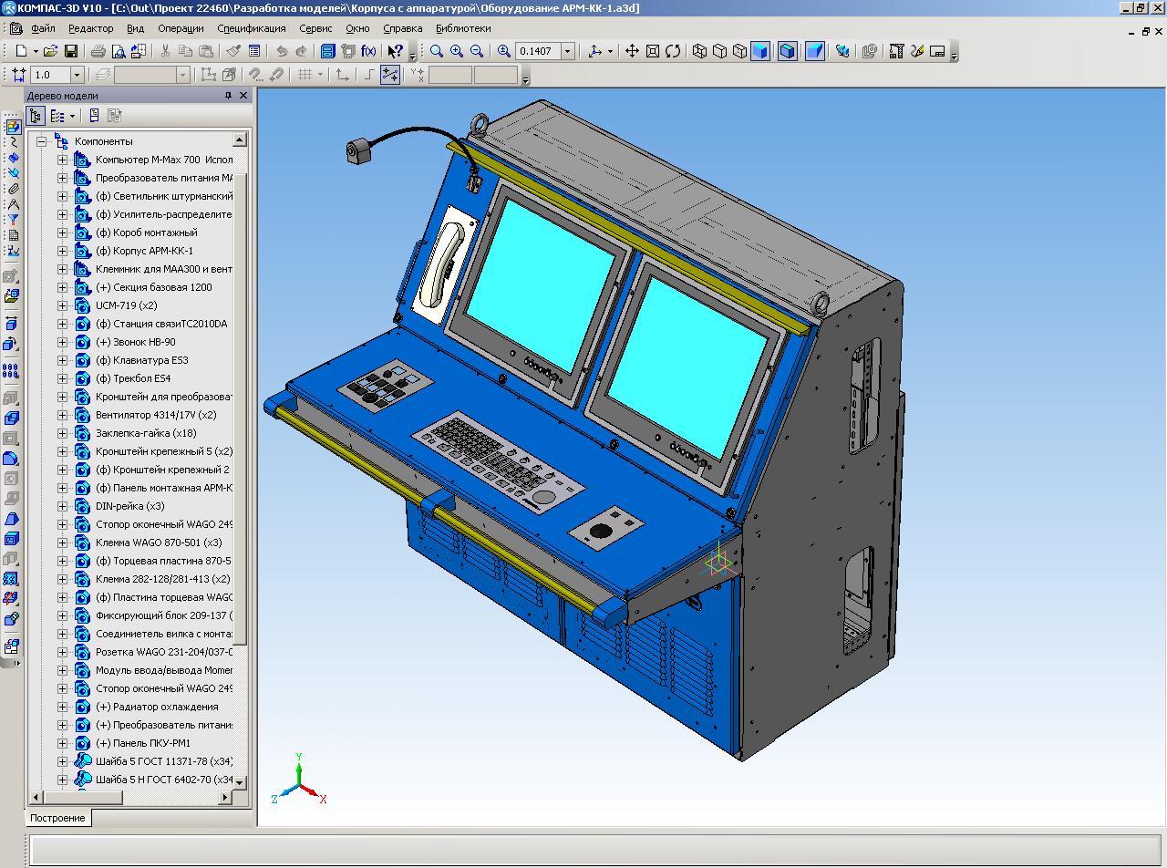Screen dimensions: 1167x868
Task: Toggle tree structure display in model tree
Action: (36, 116)
